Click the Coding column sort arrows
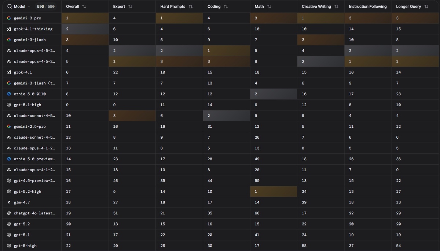440x251 pixels. click(225, 7)
